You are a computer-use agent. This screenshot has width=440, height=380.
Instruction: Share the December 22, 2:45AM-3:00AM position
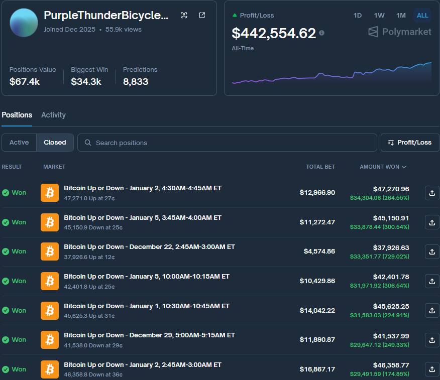tap(432, 251)
